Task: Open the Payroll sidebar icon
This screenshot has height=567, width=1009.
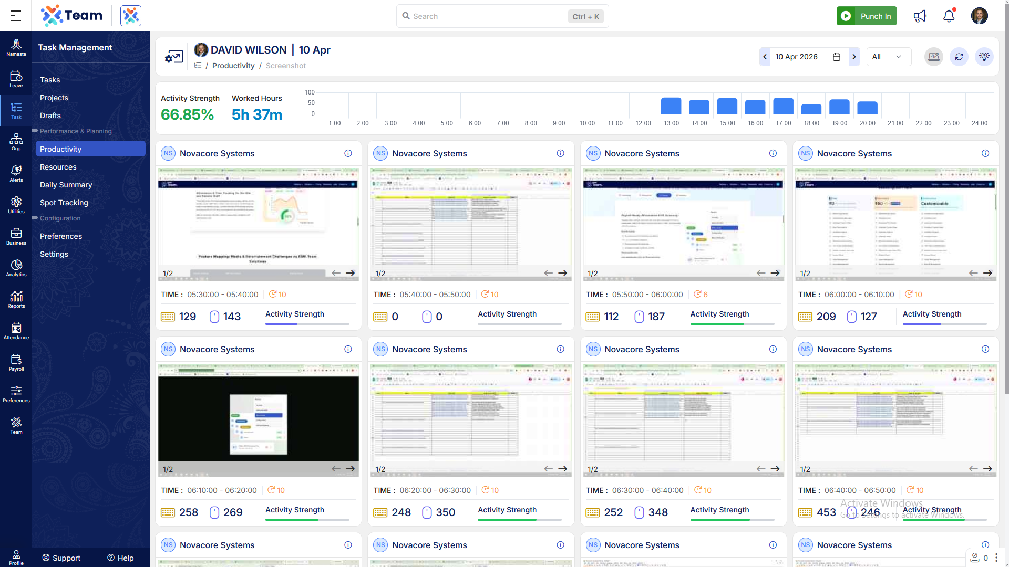Action: pyautogui.click(x=16, y=362)
